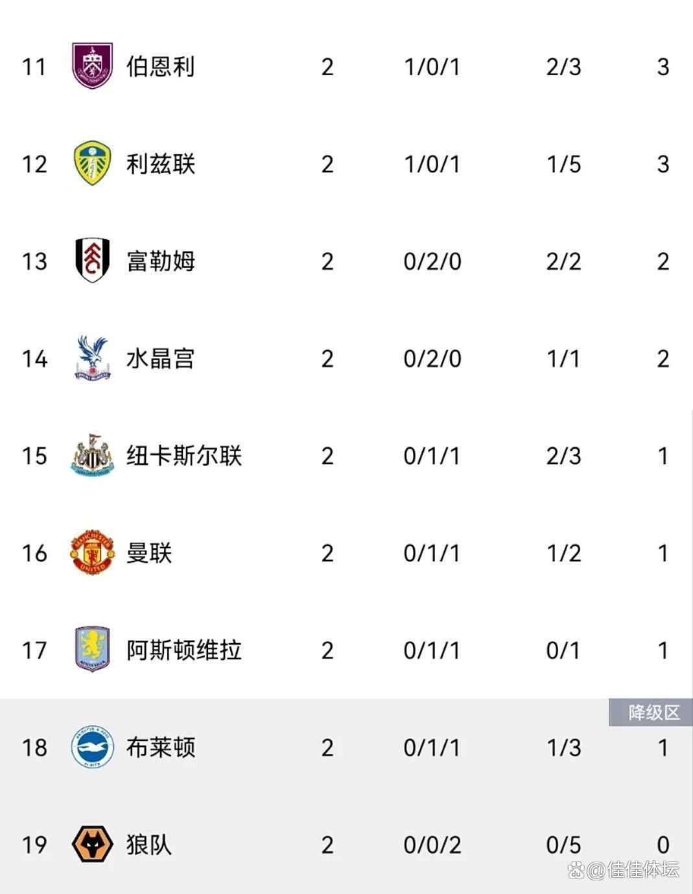Click the Newcastle United crest icon

tap(93, 456)
